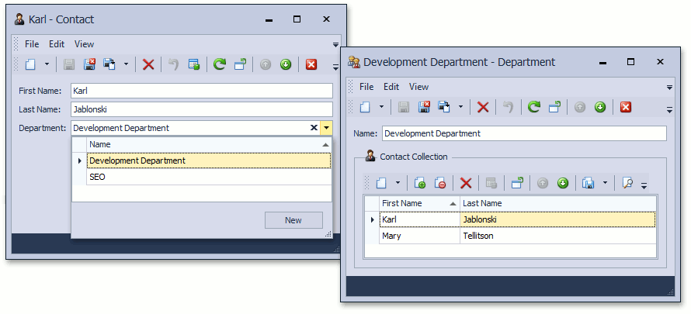Click red Close button icon in Department toolbar
Screen dimensions: 691x314
coord(626,108)
